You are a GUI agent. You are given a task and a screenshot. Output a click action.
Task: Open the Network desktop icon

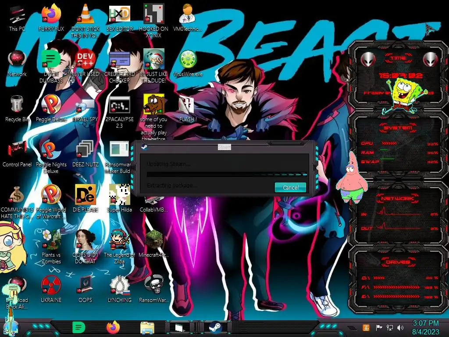17,63
